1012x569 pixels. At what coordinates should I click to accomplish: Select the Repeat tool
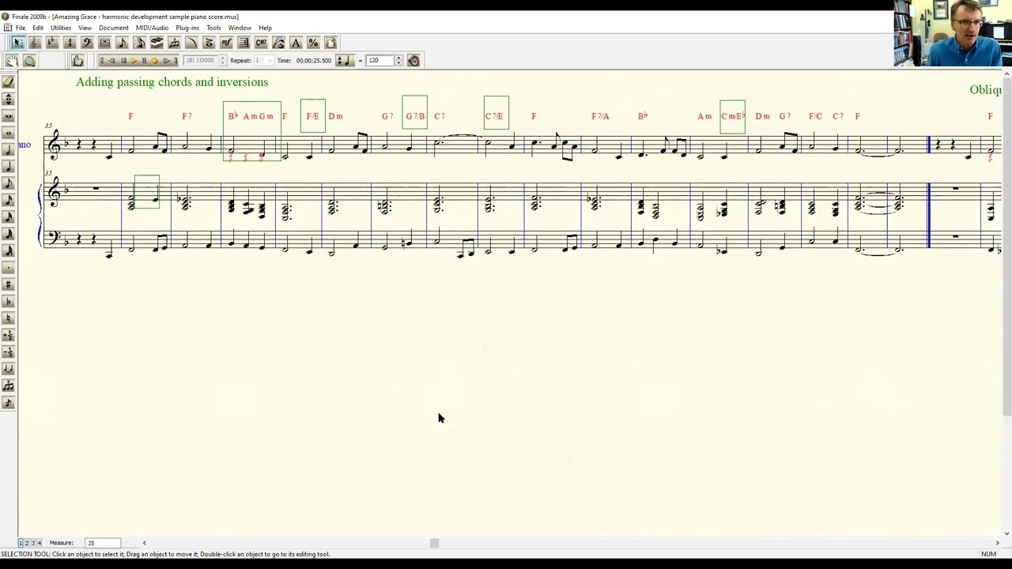tap(244, 43)
